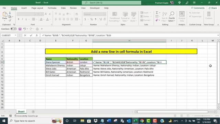
Task: Cancel the formula entry with X icon
Action: tap(25, 35)
